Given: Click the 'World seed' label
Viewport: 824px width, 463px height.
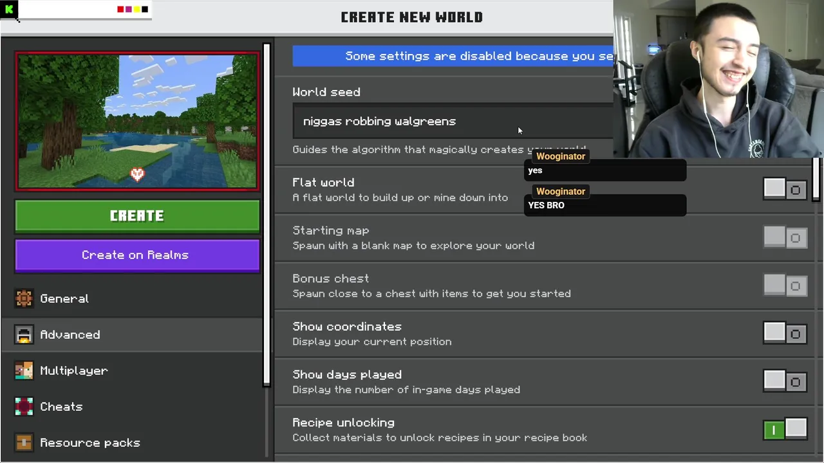Looking at the screenshot, I should point(326,92).
